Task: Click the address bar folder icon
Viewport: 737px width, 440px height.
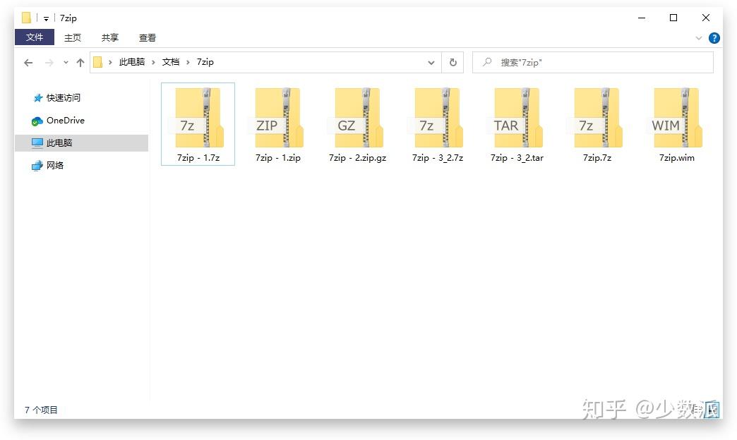Action: pos(97,62)
